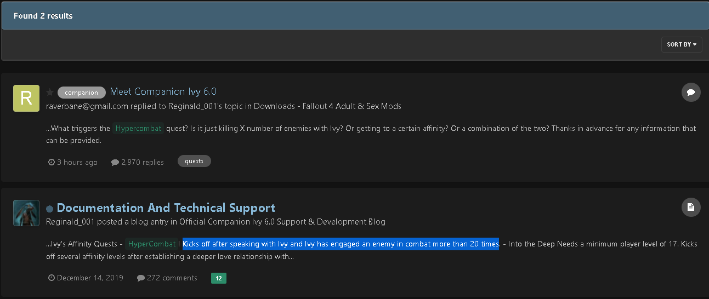Click the green R user avatar

26,98
